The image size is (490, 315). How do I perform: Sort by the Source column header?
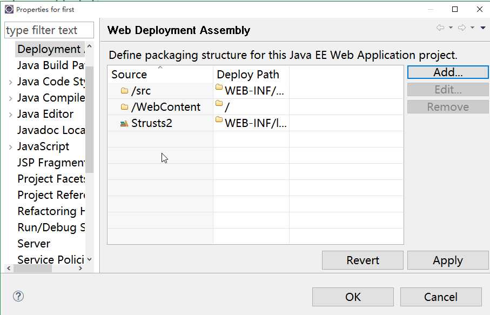tap(129, 75)
